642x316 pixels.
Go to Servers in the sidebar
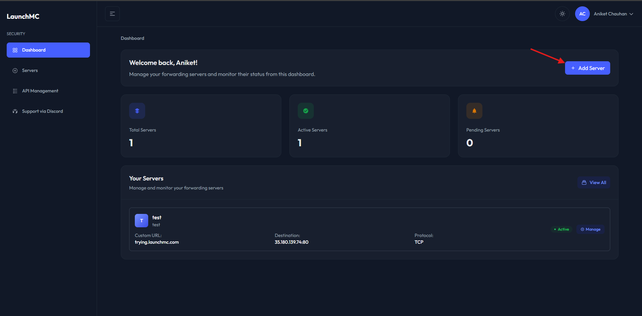pos(48,70)
